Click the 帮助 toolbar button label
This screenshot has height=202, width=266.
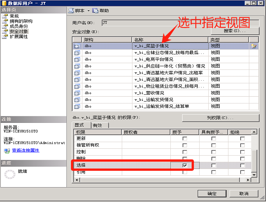104,11
